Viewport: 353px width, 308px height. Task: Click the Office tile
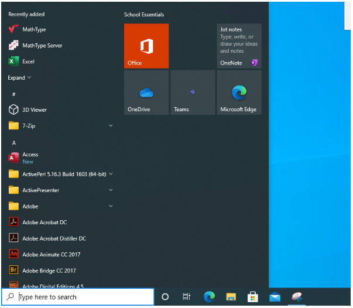tap(146, 46)
